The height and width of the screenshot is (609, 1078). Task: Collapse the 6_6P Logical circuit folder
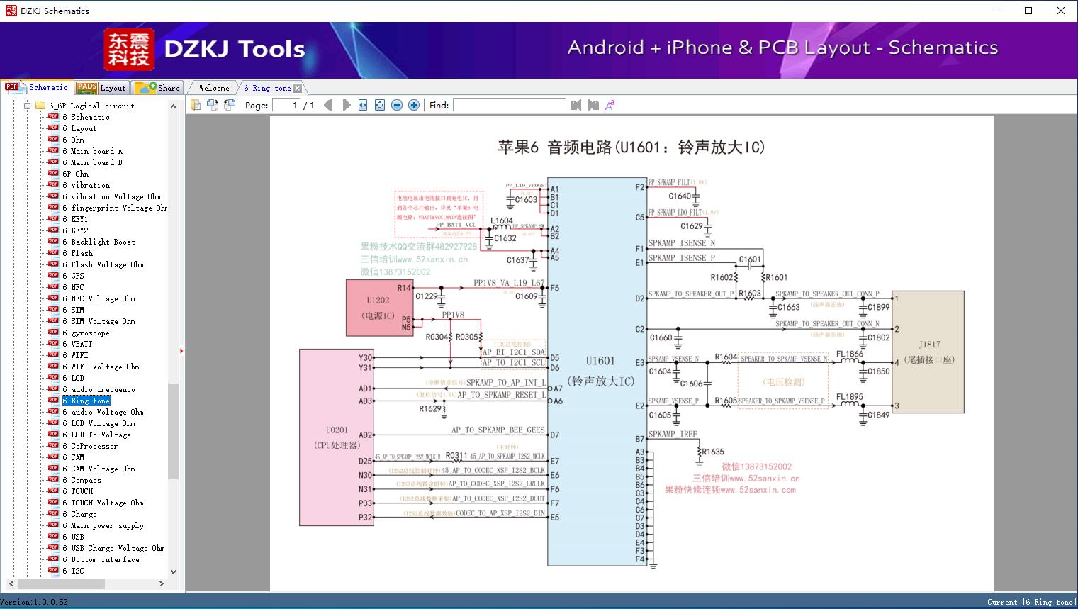coord(27,106)
